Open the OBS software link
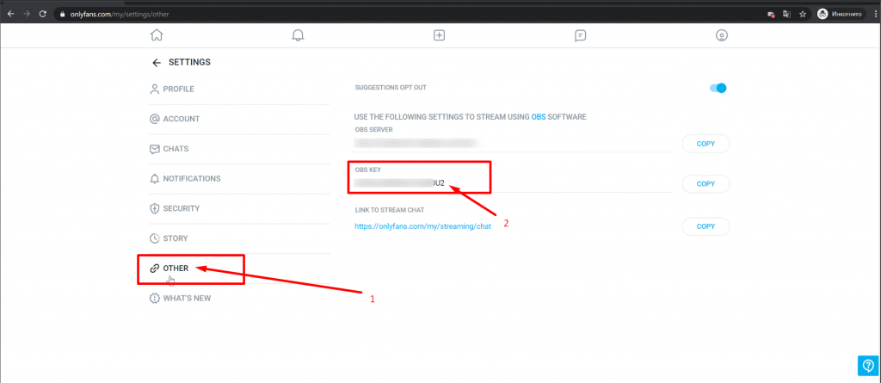Viewport: 881px width, 383px height. click(539, 117)
